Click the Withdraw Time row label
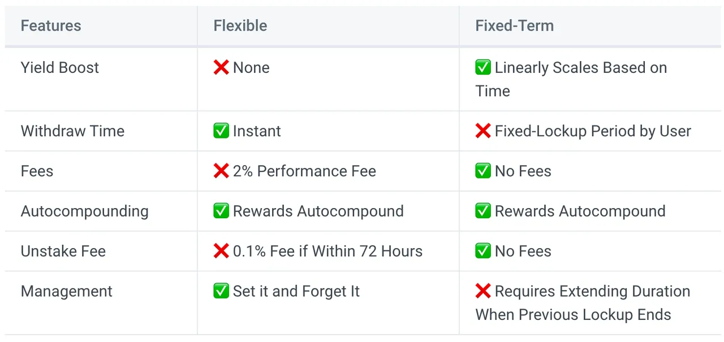Image resolution: width=724 pixels, height=342 pixels. pos(72,131)
